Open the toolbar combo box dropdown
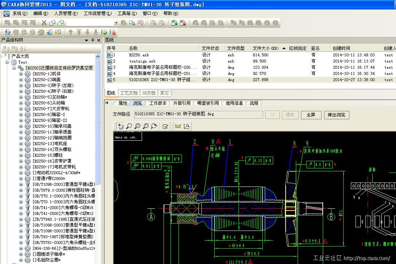The height and width of the screenshot is (264, 396). tap(116, 23)
